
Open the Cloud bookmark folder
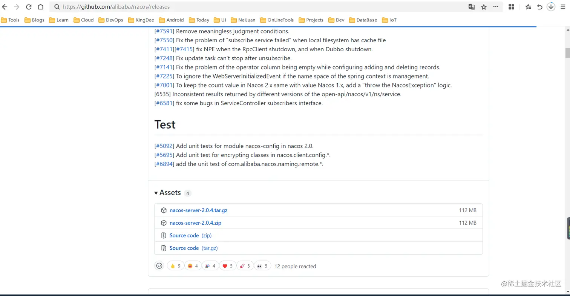point(84,20)
